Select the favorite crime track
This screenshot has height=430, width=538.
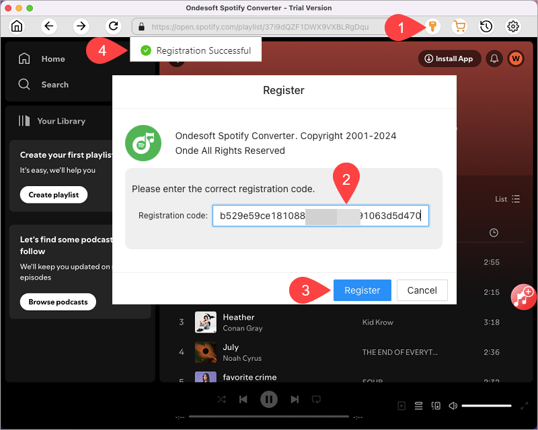pyautogui.click(x=249, y=377)
